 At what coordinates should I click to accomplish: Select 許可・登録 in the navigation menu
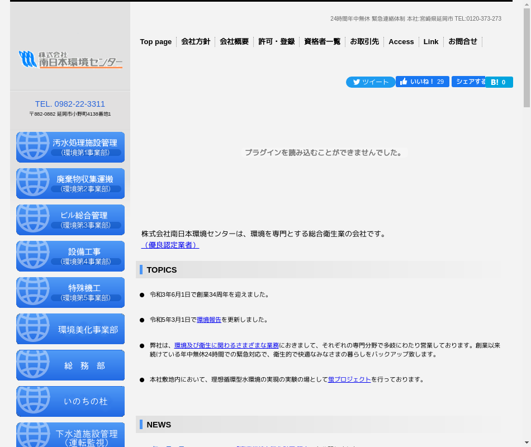click(x=276, y=42)
